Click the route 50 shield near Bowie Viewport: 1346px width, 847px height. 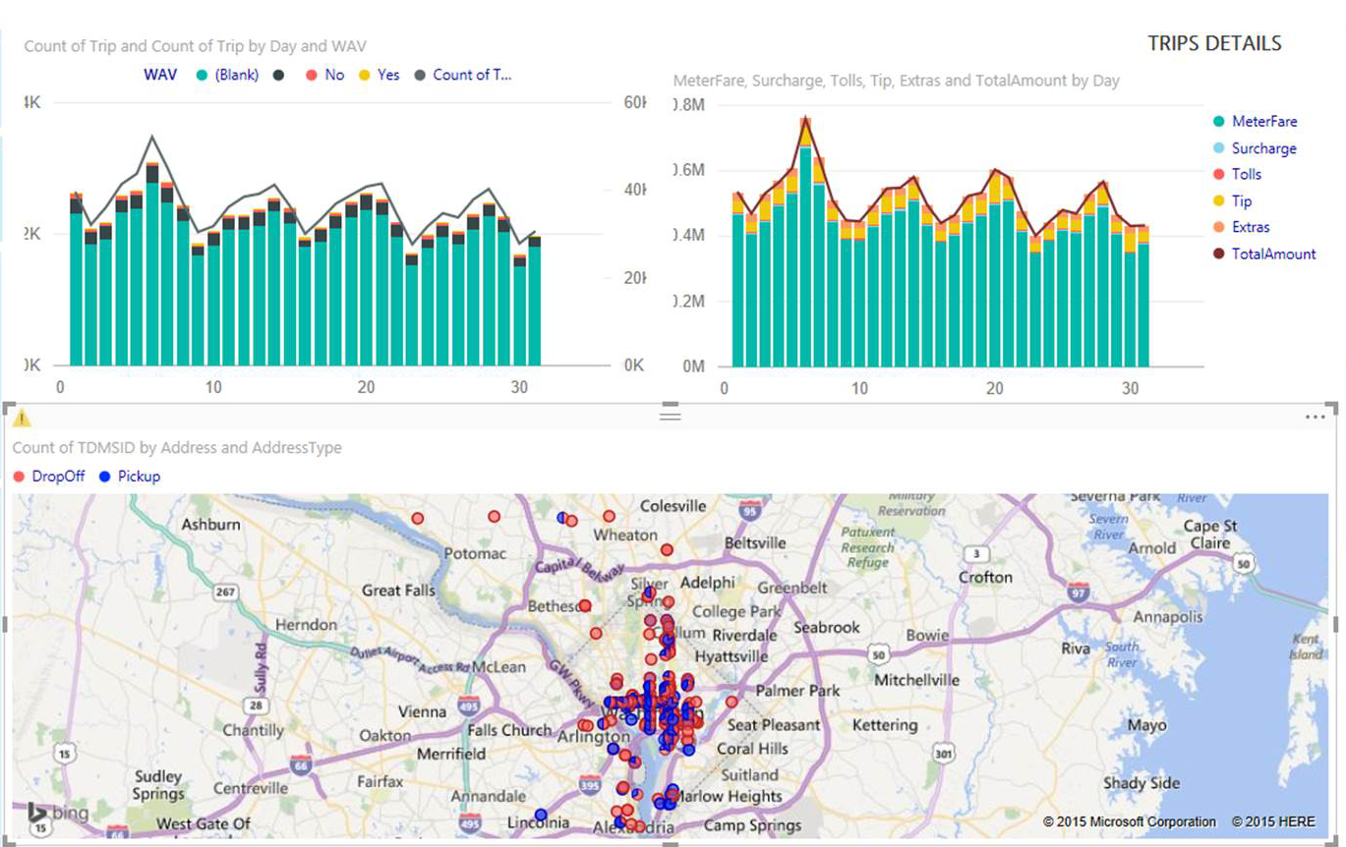click(878, 654)
